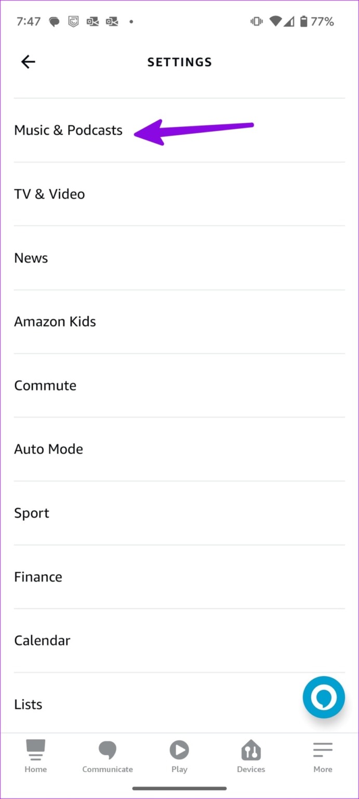Tap the Finance settings option

[38, 576]
